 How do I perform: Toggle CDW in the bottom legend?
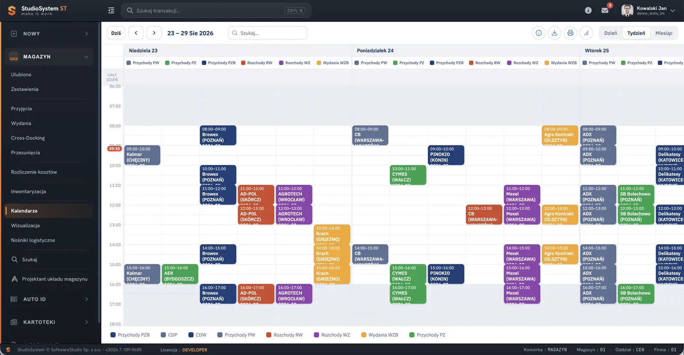[x=197, y=335]
